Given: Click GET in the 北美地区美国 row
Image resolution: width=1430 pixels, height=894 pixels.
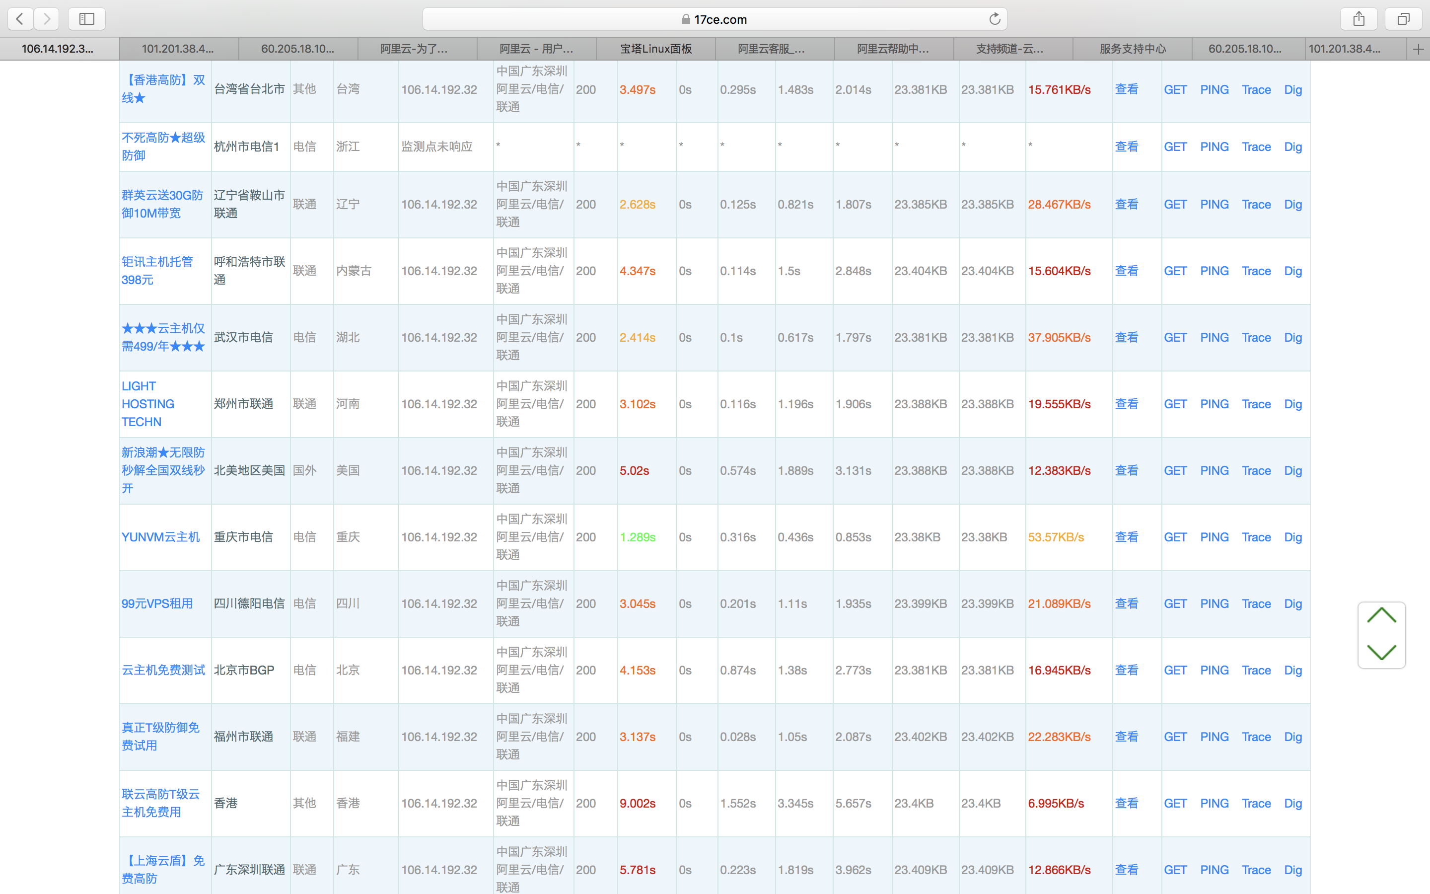Looking at the screenshot, I should click(1175, 471).
